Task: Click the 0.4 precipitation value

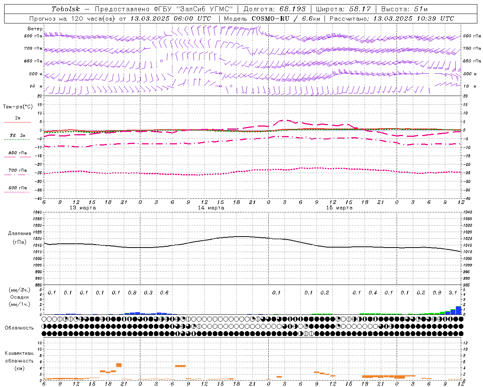Action: tap(373, 293)
